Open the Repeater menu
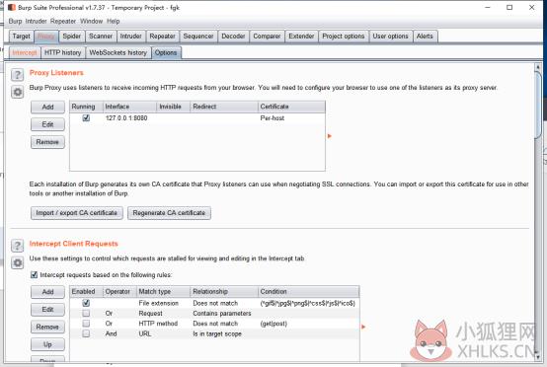Image resolution: width=547 pixels, height=367 pixels. [63, 22]
